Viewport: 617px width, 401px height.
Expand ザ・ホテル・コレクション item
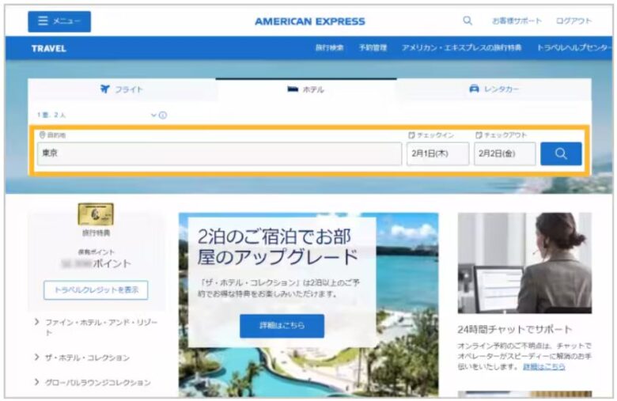pyautogui.click(x=82, y=357)
